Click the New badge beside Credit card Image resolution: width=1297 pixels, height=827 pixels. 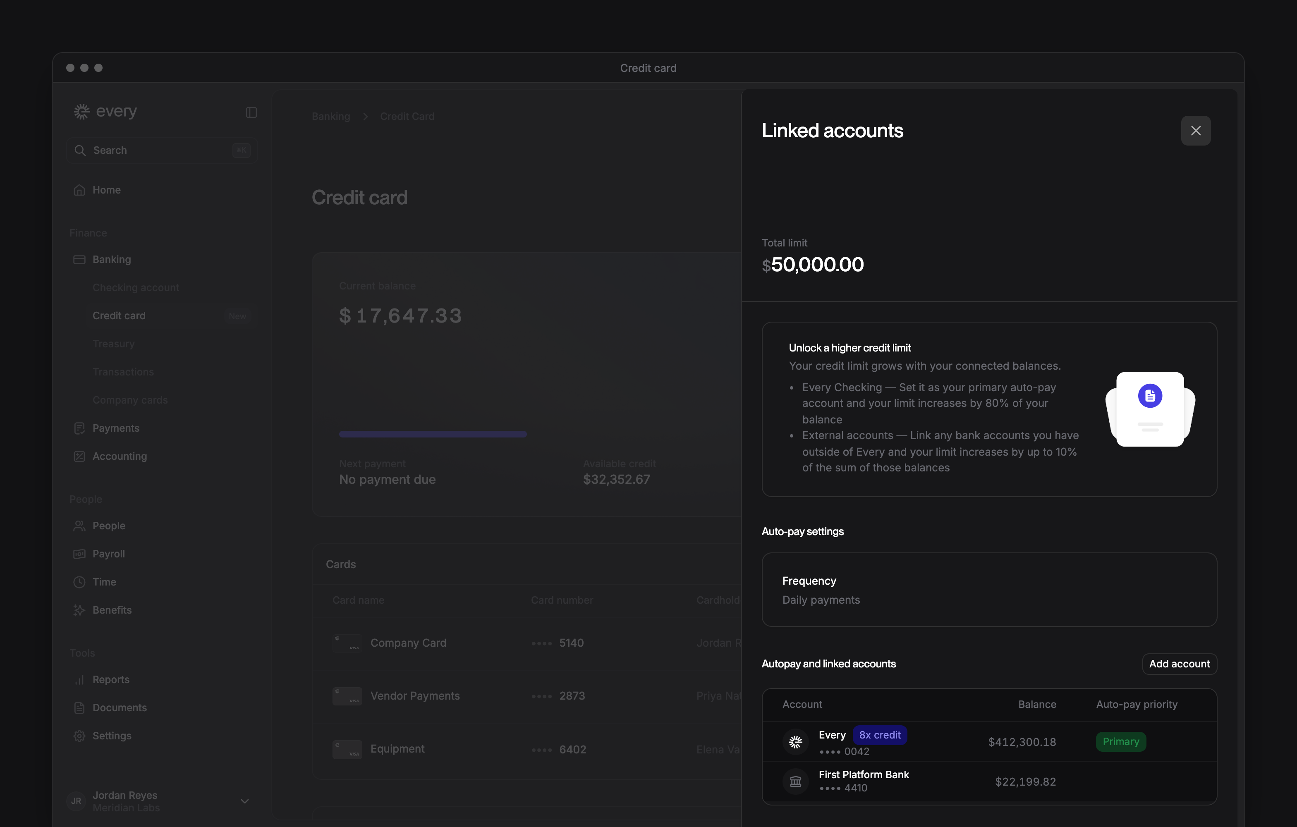[x=237, y=316]
